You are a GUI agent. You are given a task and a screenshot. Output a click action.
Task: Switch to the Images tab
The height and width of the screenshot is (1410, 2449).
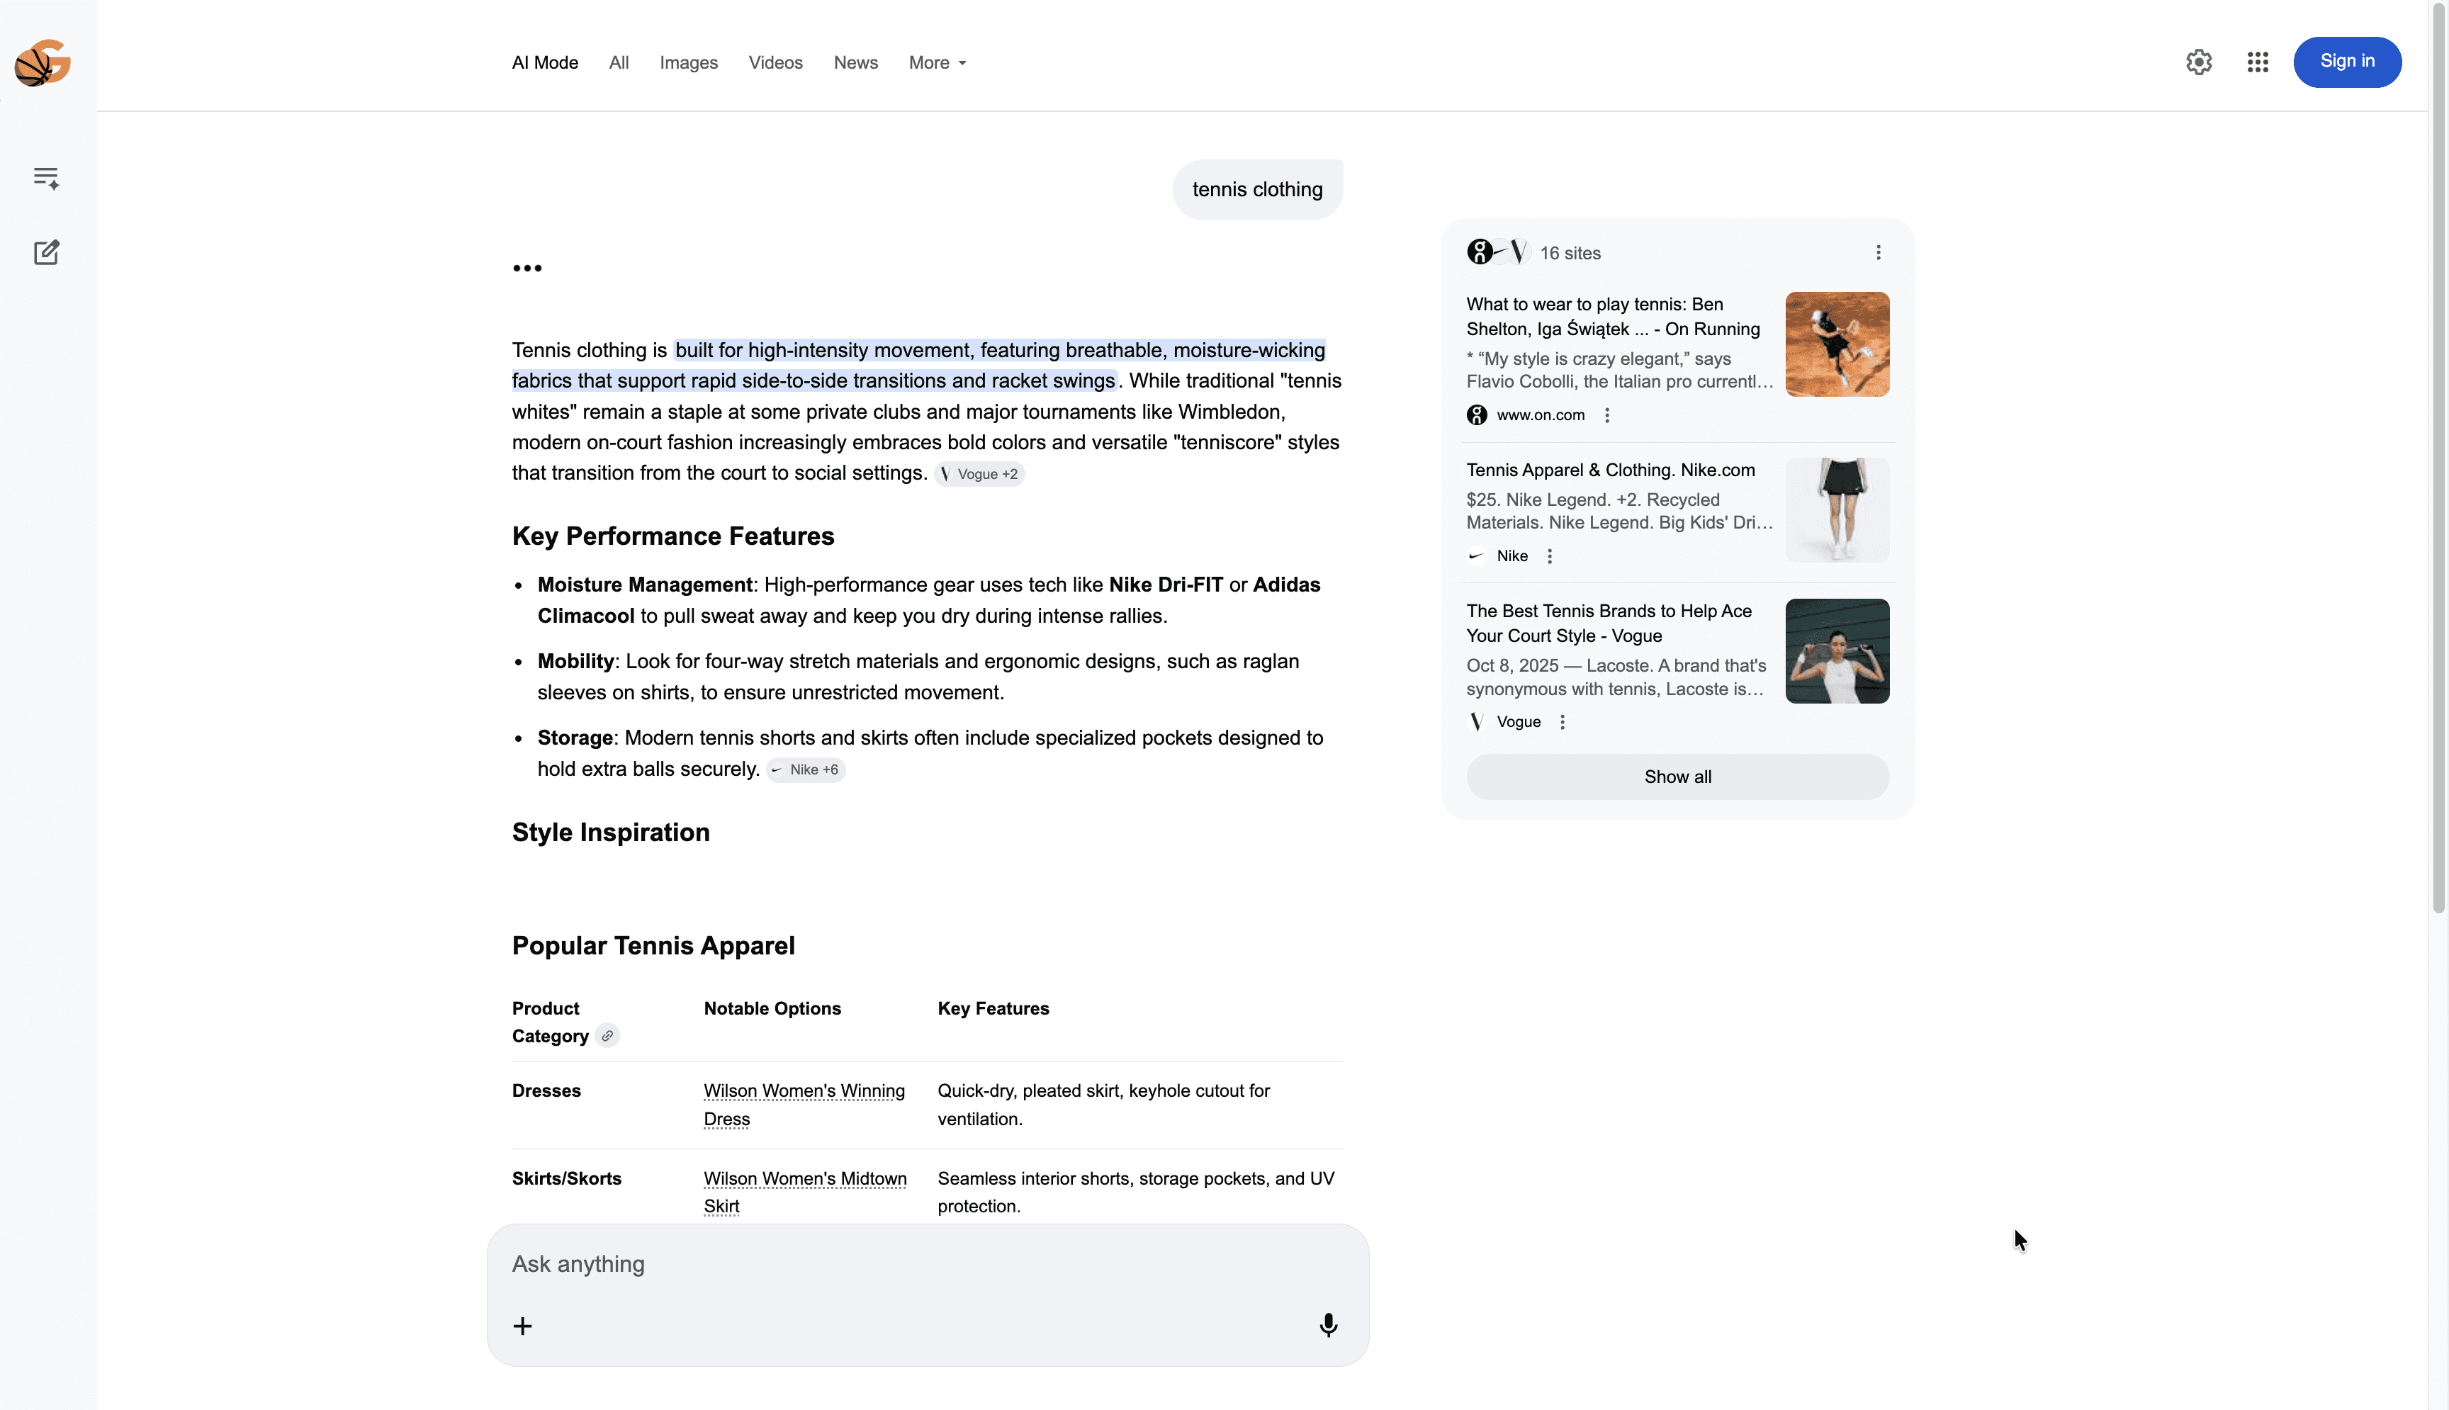coord(687,62)
